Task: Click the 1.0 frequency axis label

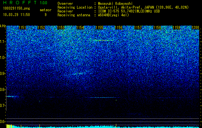Action: [3, 58]
